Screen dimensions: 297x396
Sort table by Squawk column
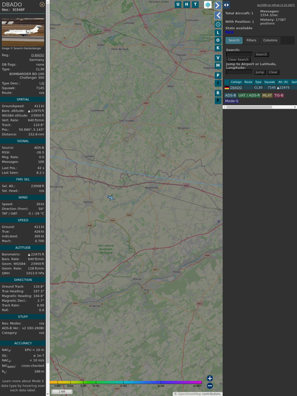pyautogui.click(x=269, y=82)
